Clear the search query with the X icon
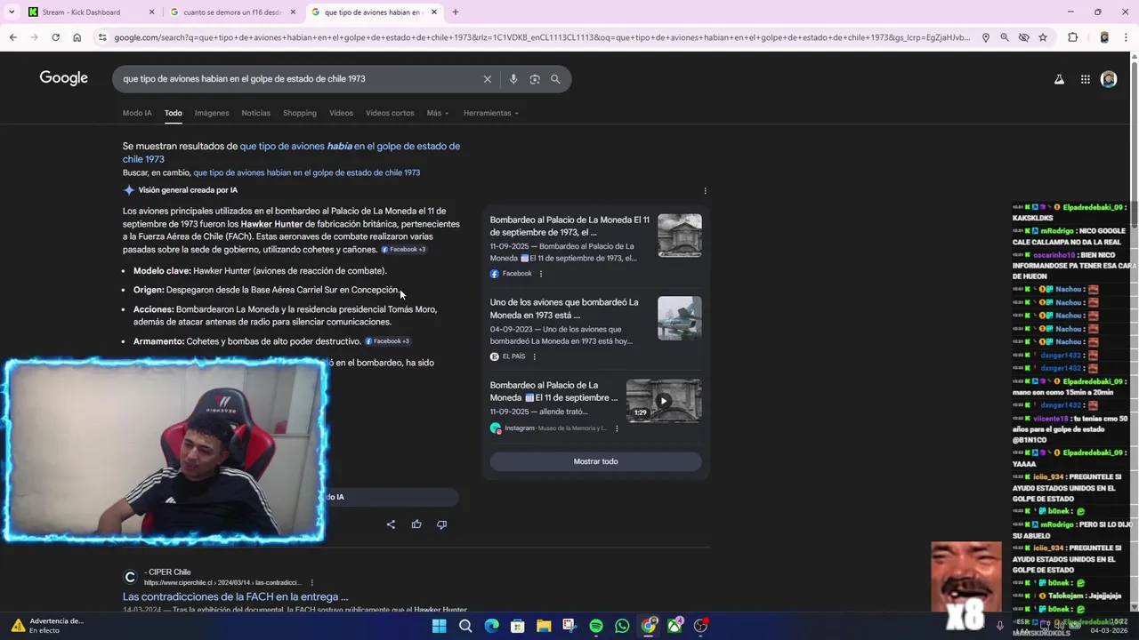 487,79
